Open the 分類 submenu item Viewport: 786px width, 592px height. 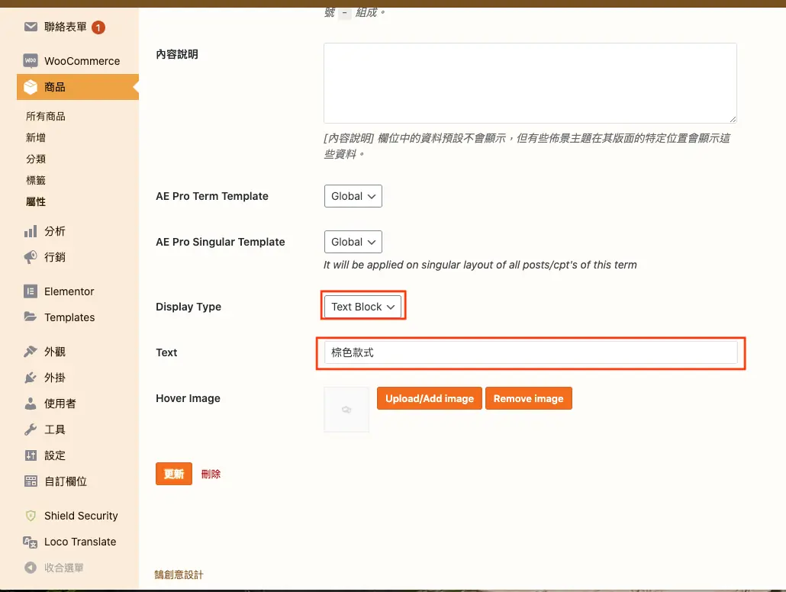tap(36, 159)
